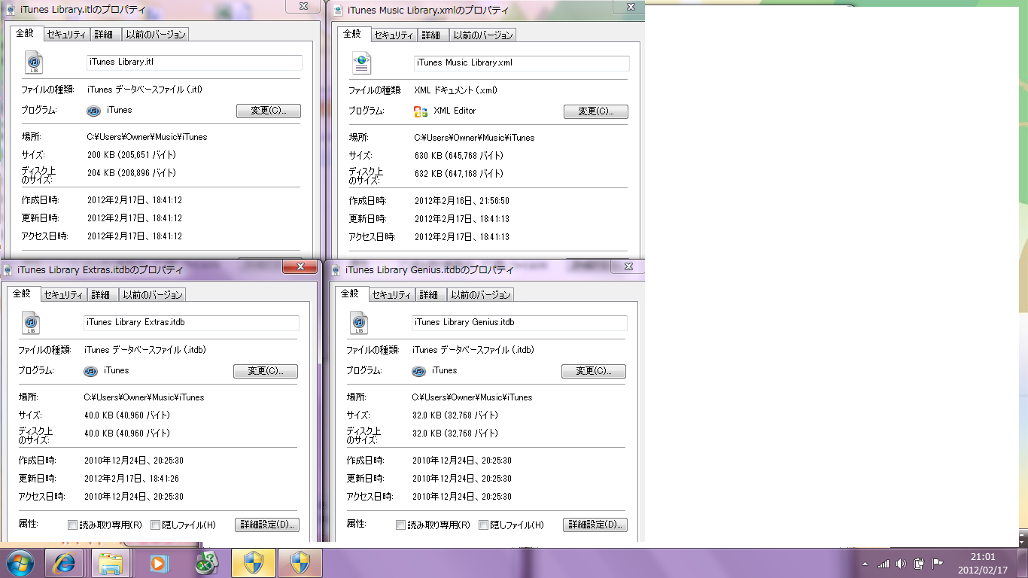Click the iTunes Library Extras.itdb filename field
Image resolution: width=1028 pixels, height=578 pixels.
tap(191, 323)
